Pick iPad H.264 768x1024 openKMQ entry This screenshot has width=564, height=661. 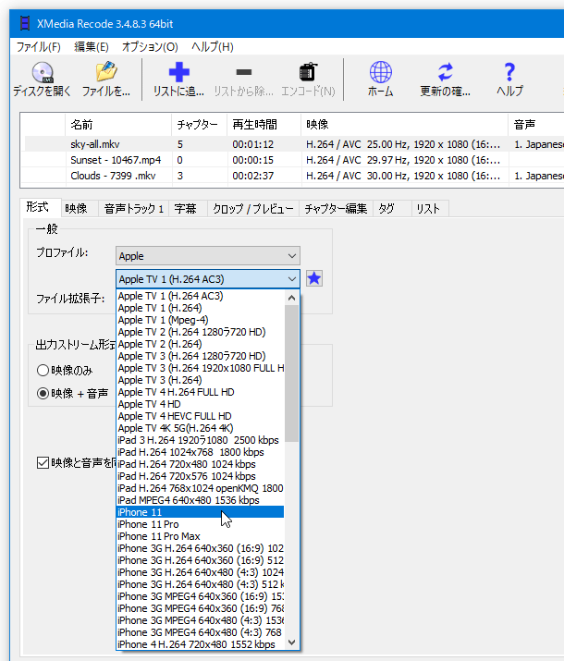201,488
